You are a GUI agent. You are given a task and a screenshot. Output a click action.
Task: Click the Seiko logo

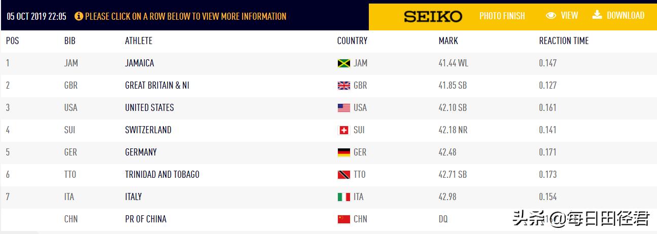pyautogui.click(x=433, y=16)
